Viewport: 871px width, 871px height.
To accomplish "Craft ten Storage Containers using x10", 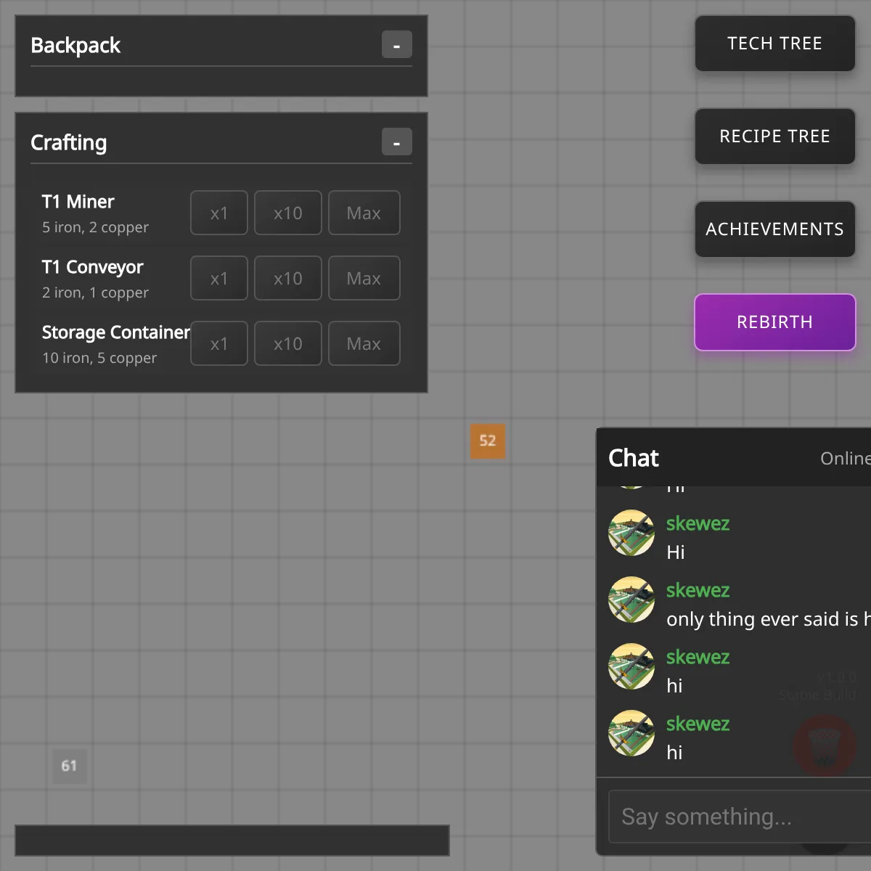I will click(x=287, y=344).
